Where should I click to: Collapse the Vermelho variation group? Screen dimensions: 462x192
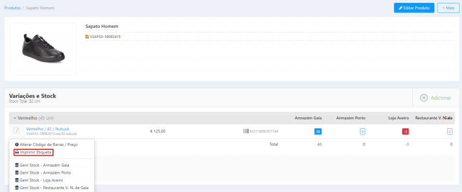15,118
